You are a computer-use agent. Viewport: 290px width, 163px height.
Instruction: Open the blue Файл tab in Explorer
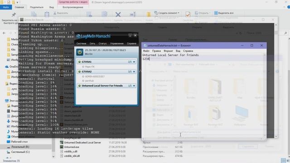point(6,7)
